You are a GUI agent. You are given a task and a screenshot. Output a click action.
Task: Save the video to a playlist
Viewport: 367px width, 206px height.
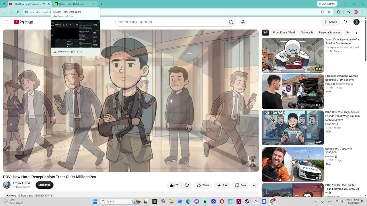pos(241,185)
